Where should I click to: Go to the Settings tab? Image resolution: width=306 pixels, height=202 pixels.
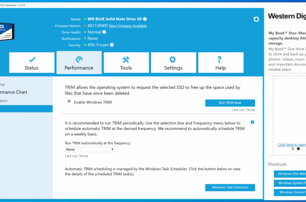173,63
